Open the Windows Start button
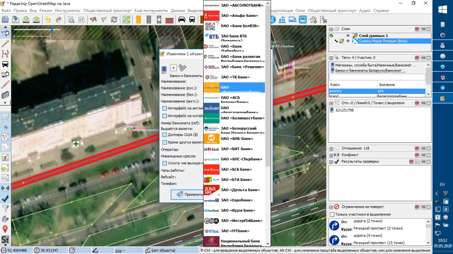 (x=443, y=10)
